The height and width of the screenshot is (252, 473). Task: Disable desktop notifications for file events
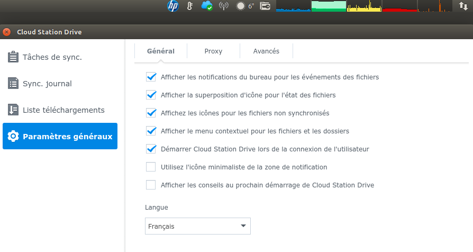[151, 77]
